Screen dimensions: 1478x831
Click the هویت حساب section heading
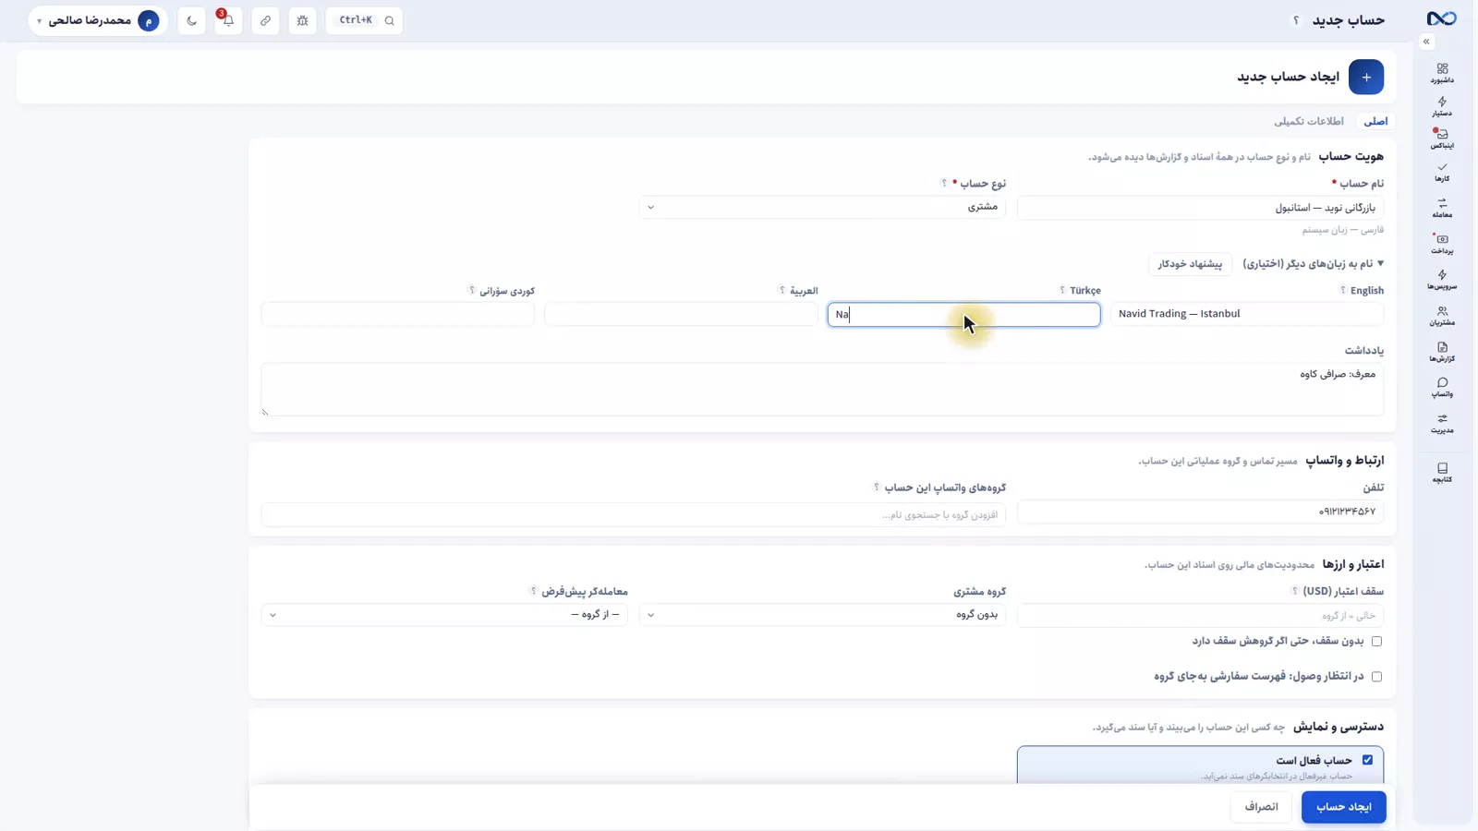coord(1351,156)
